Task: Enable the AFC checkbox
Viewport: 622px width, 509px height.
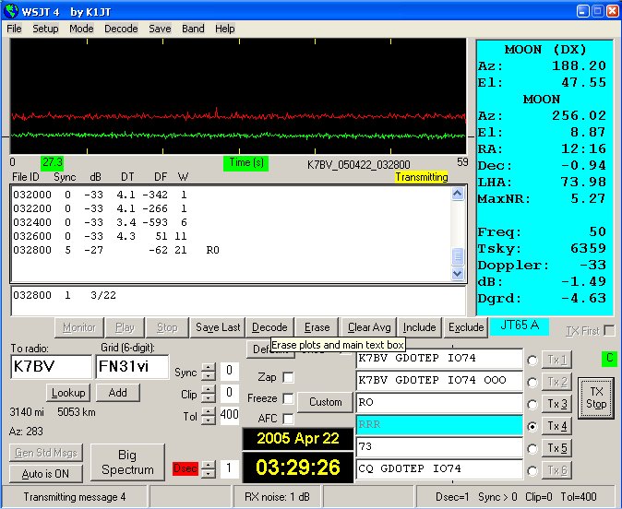Action: 289,419
